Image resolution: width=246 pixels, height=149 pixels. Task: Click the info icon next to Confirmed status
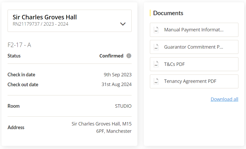[129, 56]
